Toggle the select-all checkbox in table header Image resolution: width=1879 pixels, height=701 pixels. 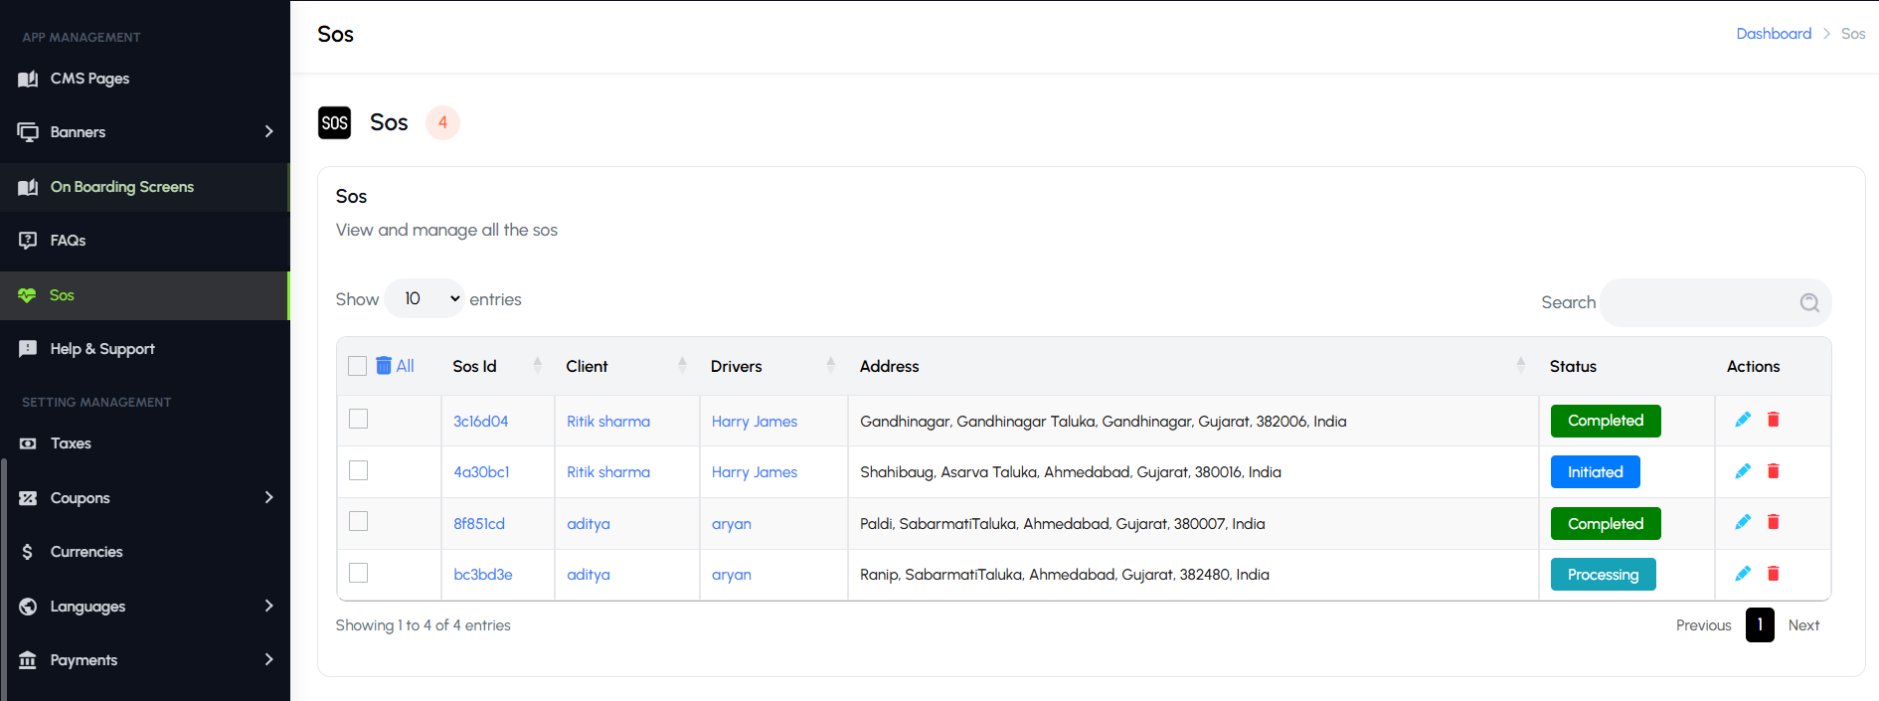(x=358, y=366)
